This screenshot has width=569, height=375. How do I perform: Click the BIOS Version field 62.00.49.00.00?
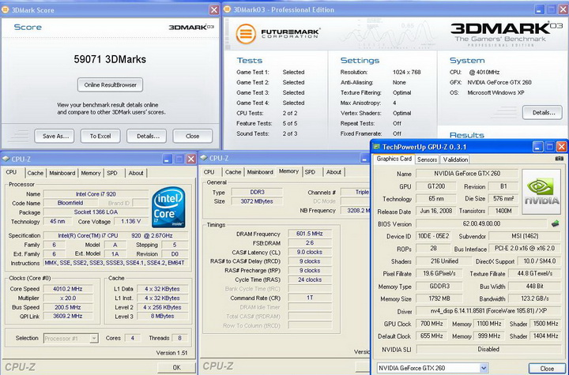pos(481,223)
